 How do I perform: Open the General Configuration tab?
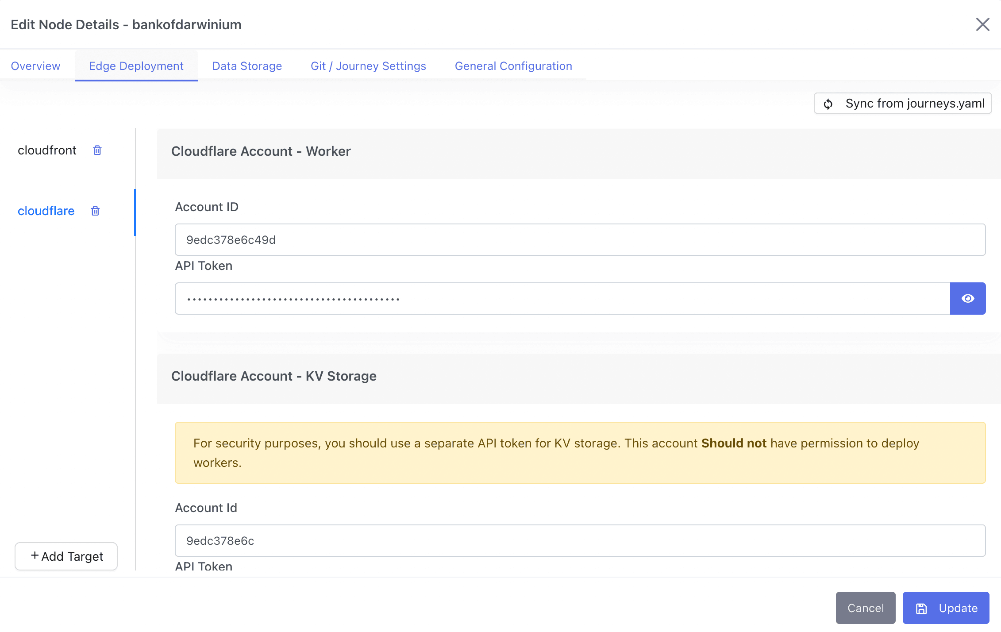pyautogui.click(x=513, y=66)
